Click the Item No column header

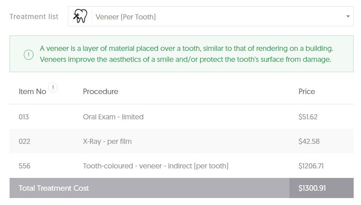[32, 92]
